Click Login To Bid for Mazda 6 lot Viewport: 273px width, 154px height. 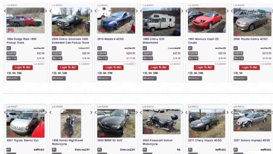tap(113, 68)
